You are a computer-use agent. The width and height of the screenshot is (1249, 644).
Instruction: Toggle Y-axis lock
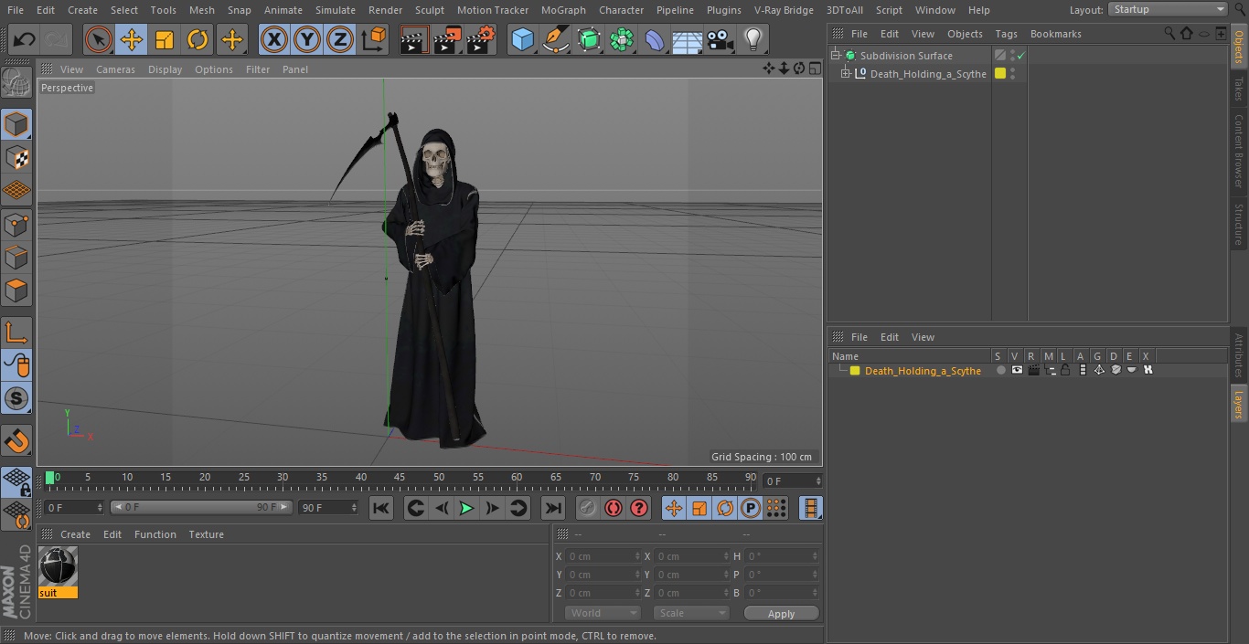click(306, 39)
